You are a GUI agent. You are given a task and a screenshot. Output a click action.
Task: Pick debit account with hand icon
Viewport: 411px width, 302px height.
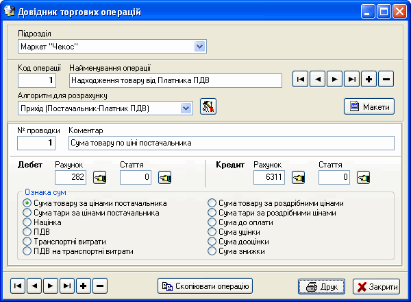[100, 178]
